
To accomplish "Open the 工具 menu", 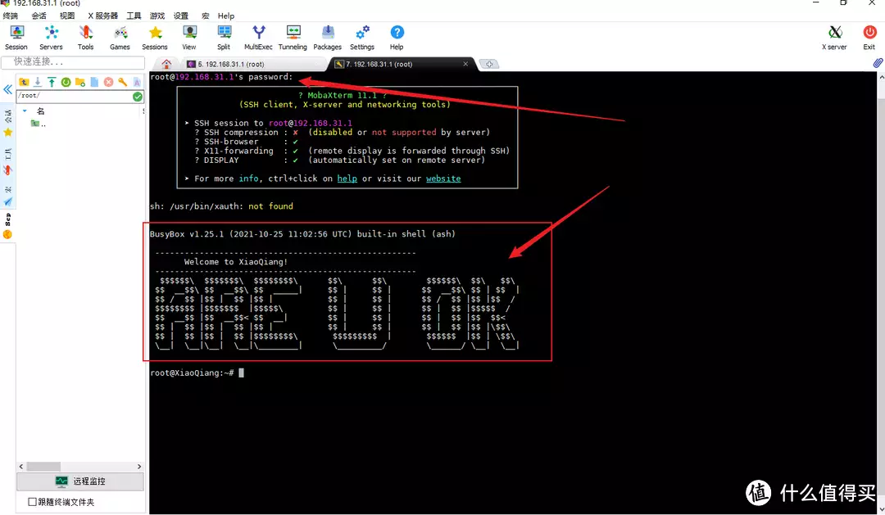I will point(134,16).
